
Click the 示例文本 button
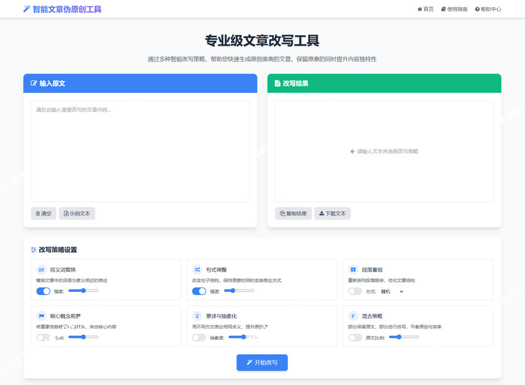tap(77, 213)
